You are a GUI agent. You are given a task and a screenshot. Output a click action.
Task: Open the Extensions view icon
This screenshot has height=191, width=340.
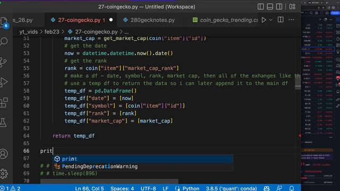point(4,102)
